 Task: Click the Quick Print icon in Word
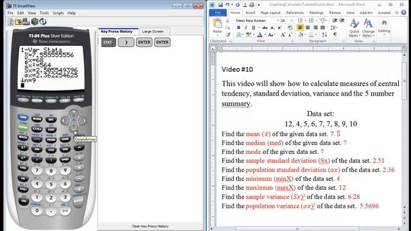coord(251,4)
